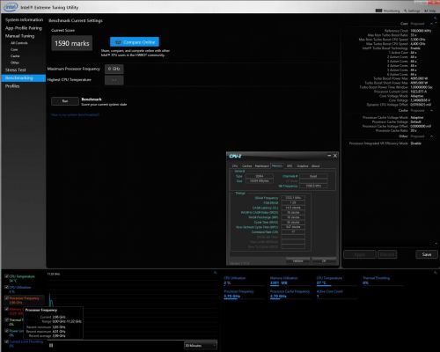Minimize the CPU-Z window

pos(329,156)
